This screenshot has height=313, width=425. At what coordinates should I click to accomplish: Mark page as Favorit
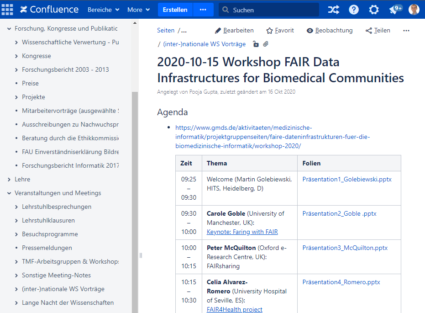click(x=280, y=30)
